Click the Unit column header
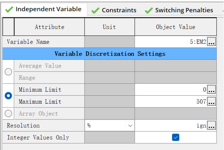 coord(109,27)
